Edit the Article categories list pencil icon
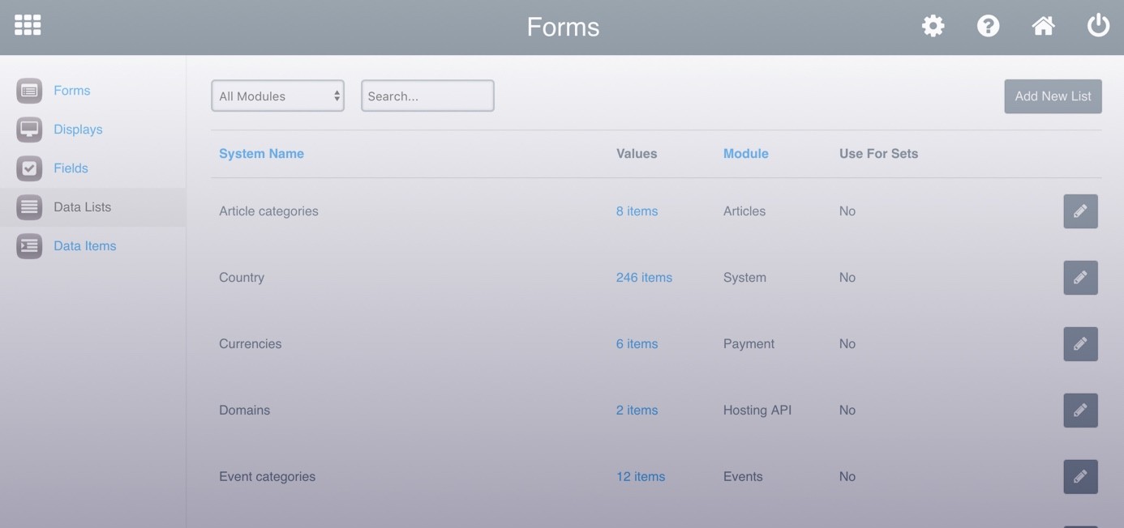This screenshot has width=1124, height=528. point(1080,211)
